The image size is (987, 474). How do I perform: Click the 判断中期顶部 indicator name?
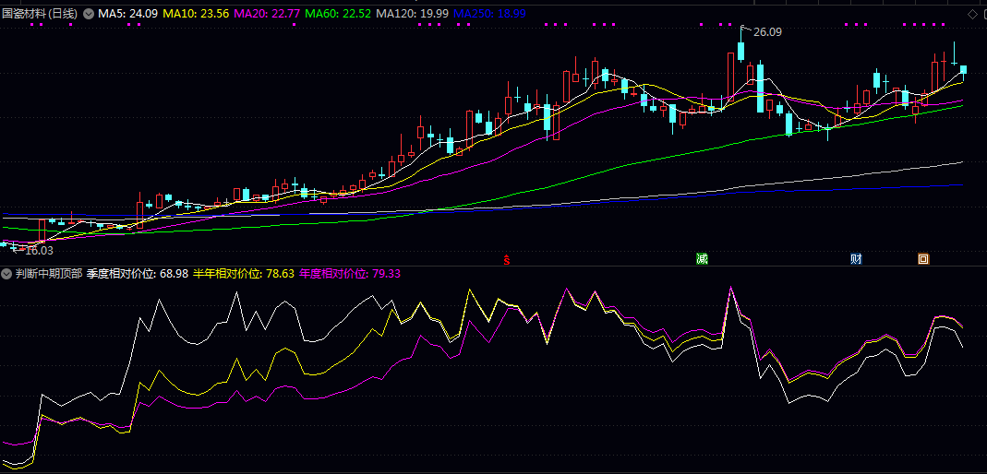pos(48,274)
